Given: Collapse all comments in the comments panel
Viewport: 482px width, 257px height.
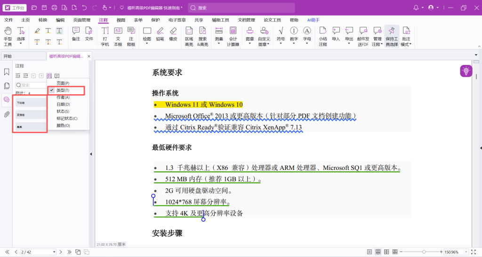Looking at the screenshot, I should tap(25, 76).
